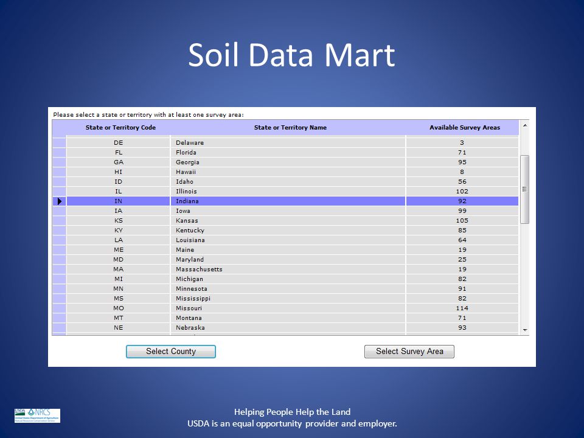The width and height of the screenshot is (584, 438).
Task: Click Illinois's survey area count 102
Action: tap(462, 192)
